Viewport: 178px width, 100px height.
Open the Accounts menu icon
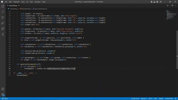click(x=3, y=89)
